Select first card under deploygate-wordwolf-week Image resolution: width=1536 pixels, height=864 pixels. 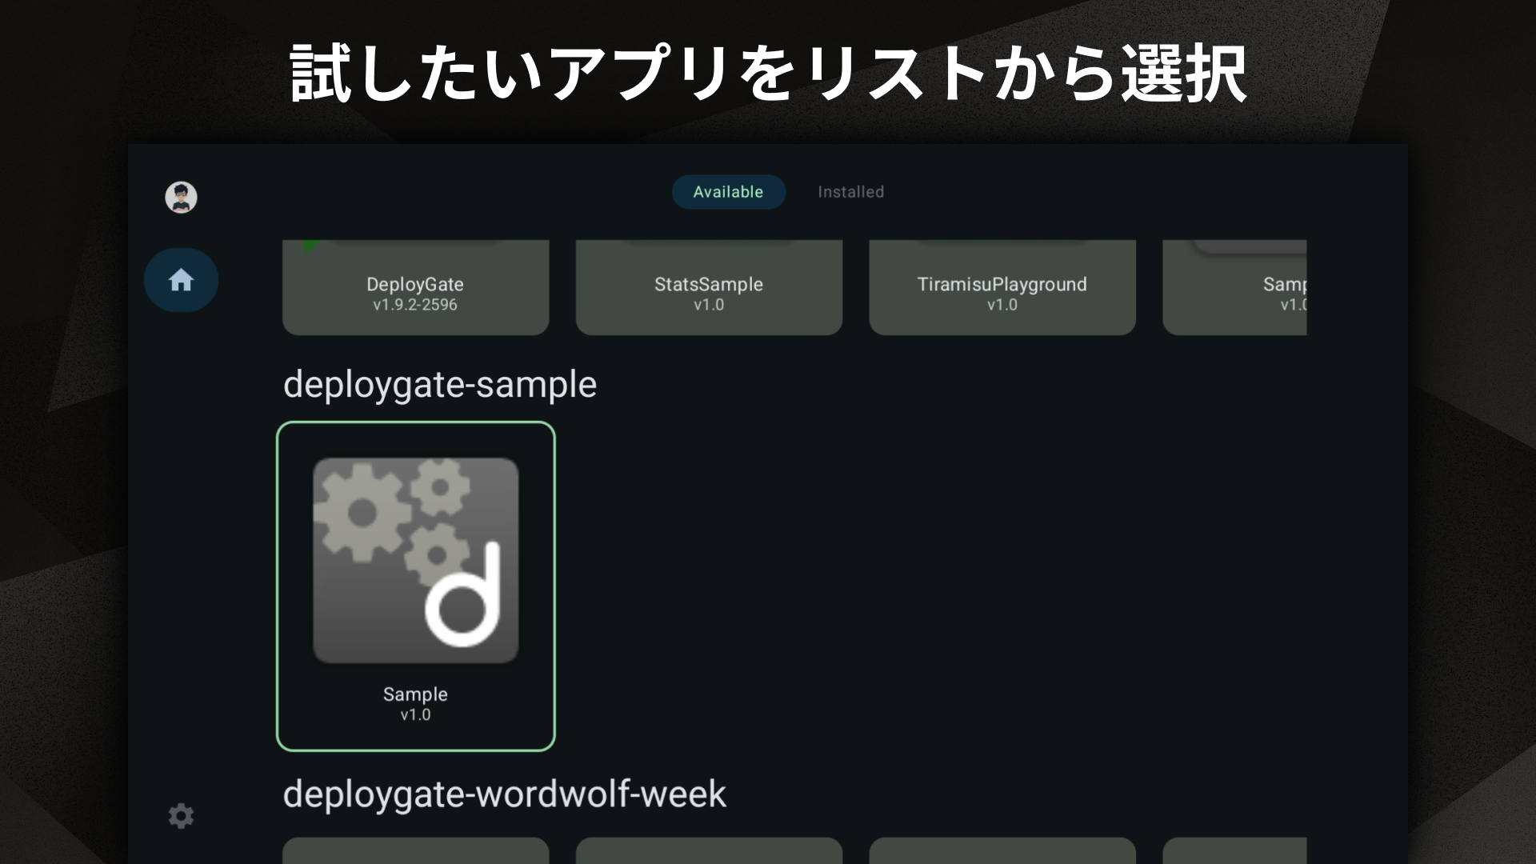click(415, 850)
